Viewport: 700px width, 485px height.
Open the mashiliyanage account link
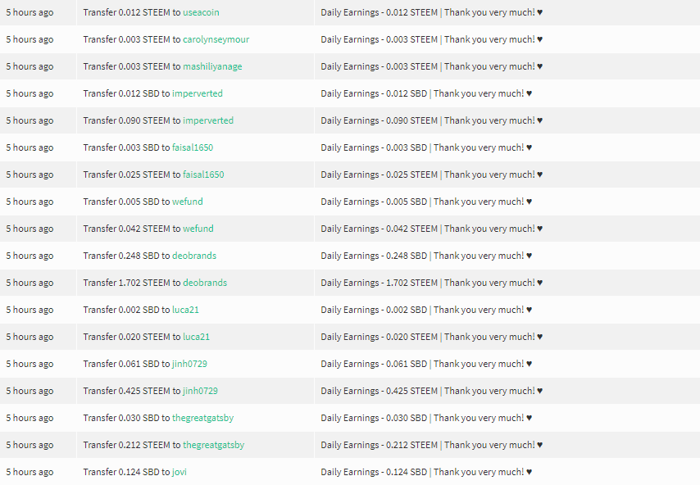212,66
